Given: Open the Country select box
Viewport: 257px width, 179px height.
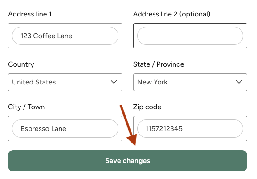Looking at the screenshot, I should [x=65, y=82].
